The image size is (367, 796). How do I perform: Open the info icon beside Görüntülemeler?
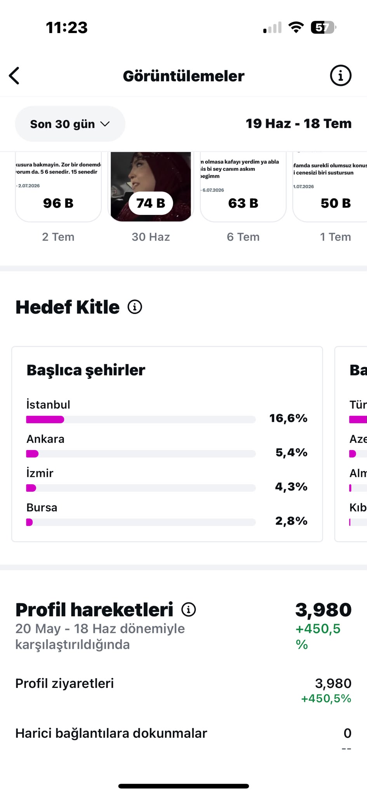tap(341, 75)
